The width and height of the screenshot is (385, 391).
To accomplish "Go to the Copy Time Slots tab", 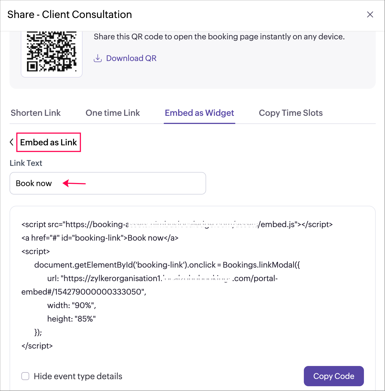I will (x=291, y=113).
